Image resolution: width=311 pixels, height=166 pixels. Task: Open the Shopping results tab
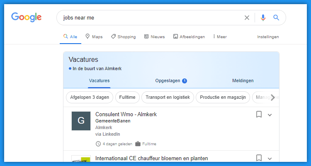(x=123, y=37)
